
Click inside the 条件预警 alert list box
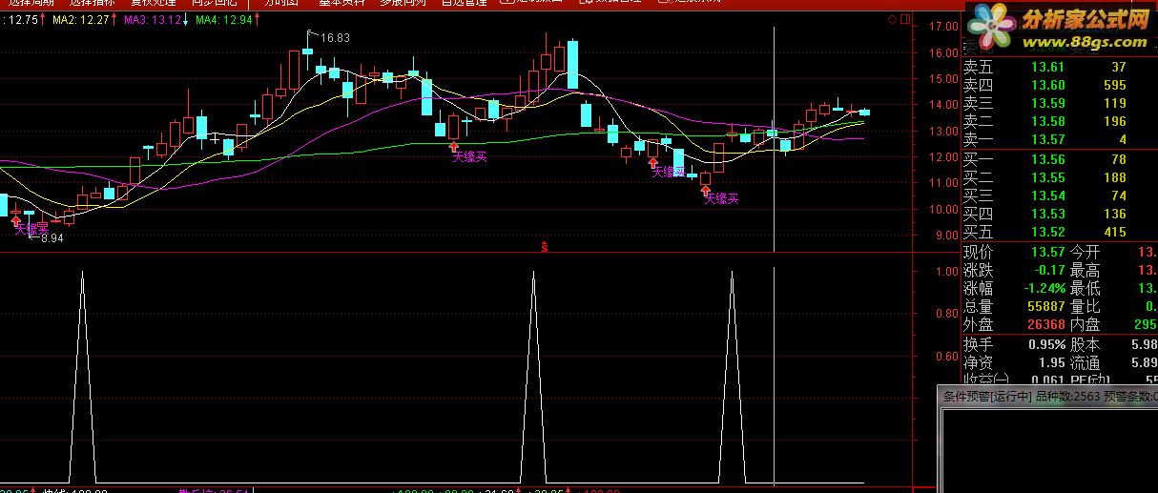coord(1049,450)
